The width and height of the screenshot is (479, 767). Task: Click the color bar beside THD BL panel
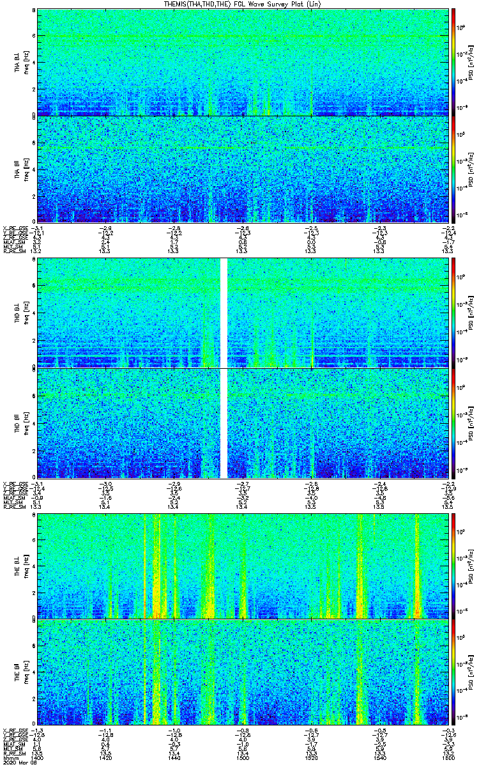pyautogui.click(x=454, y=313)
